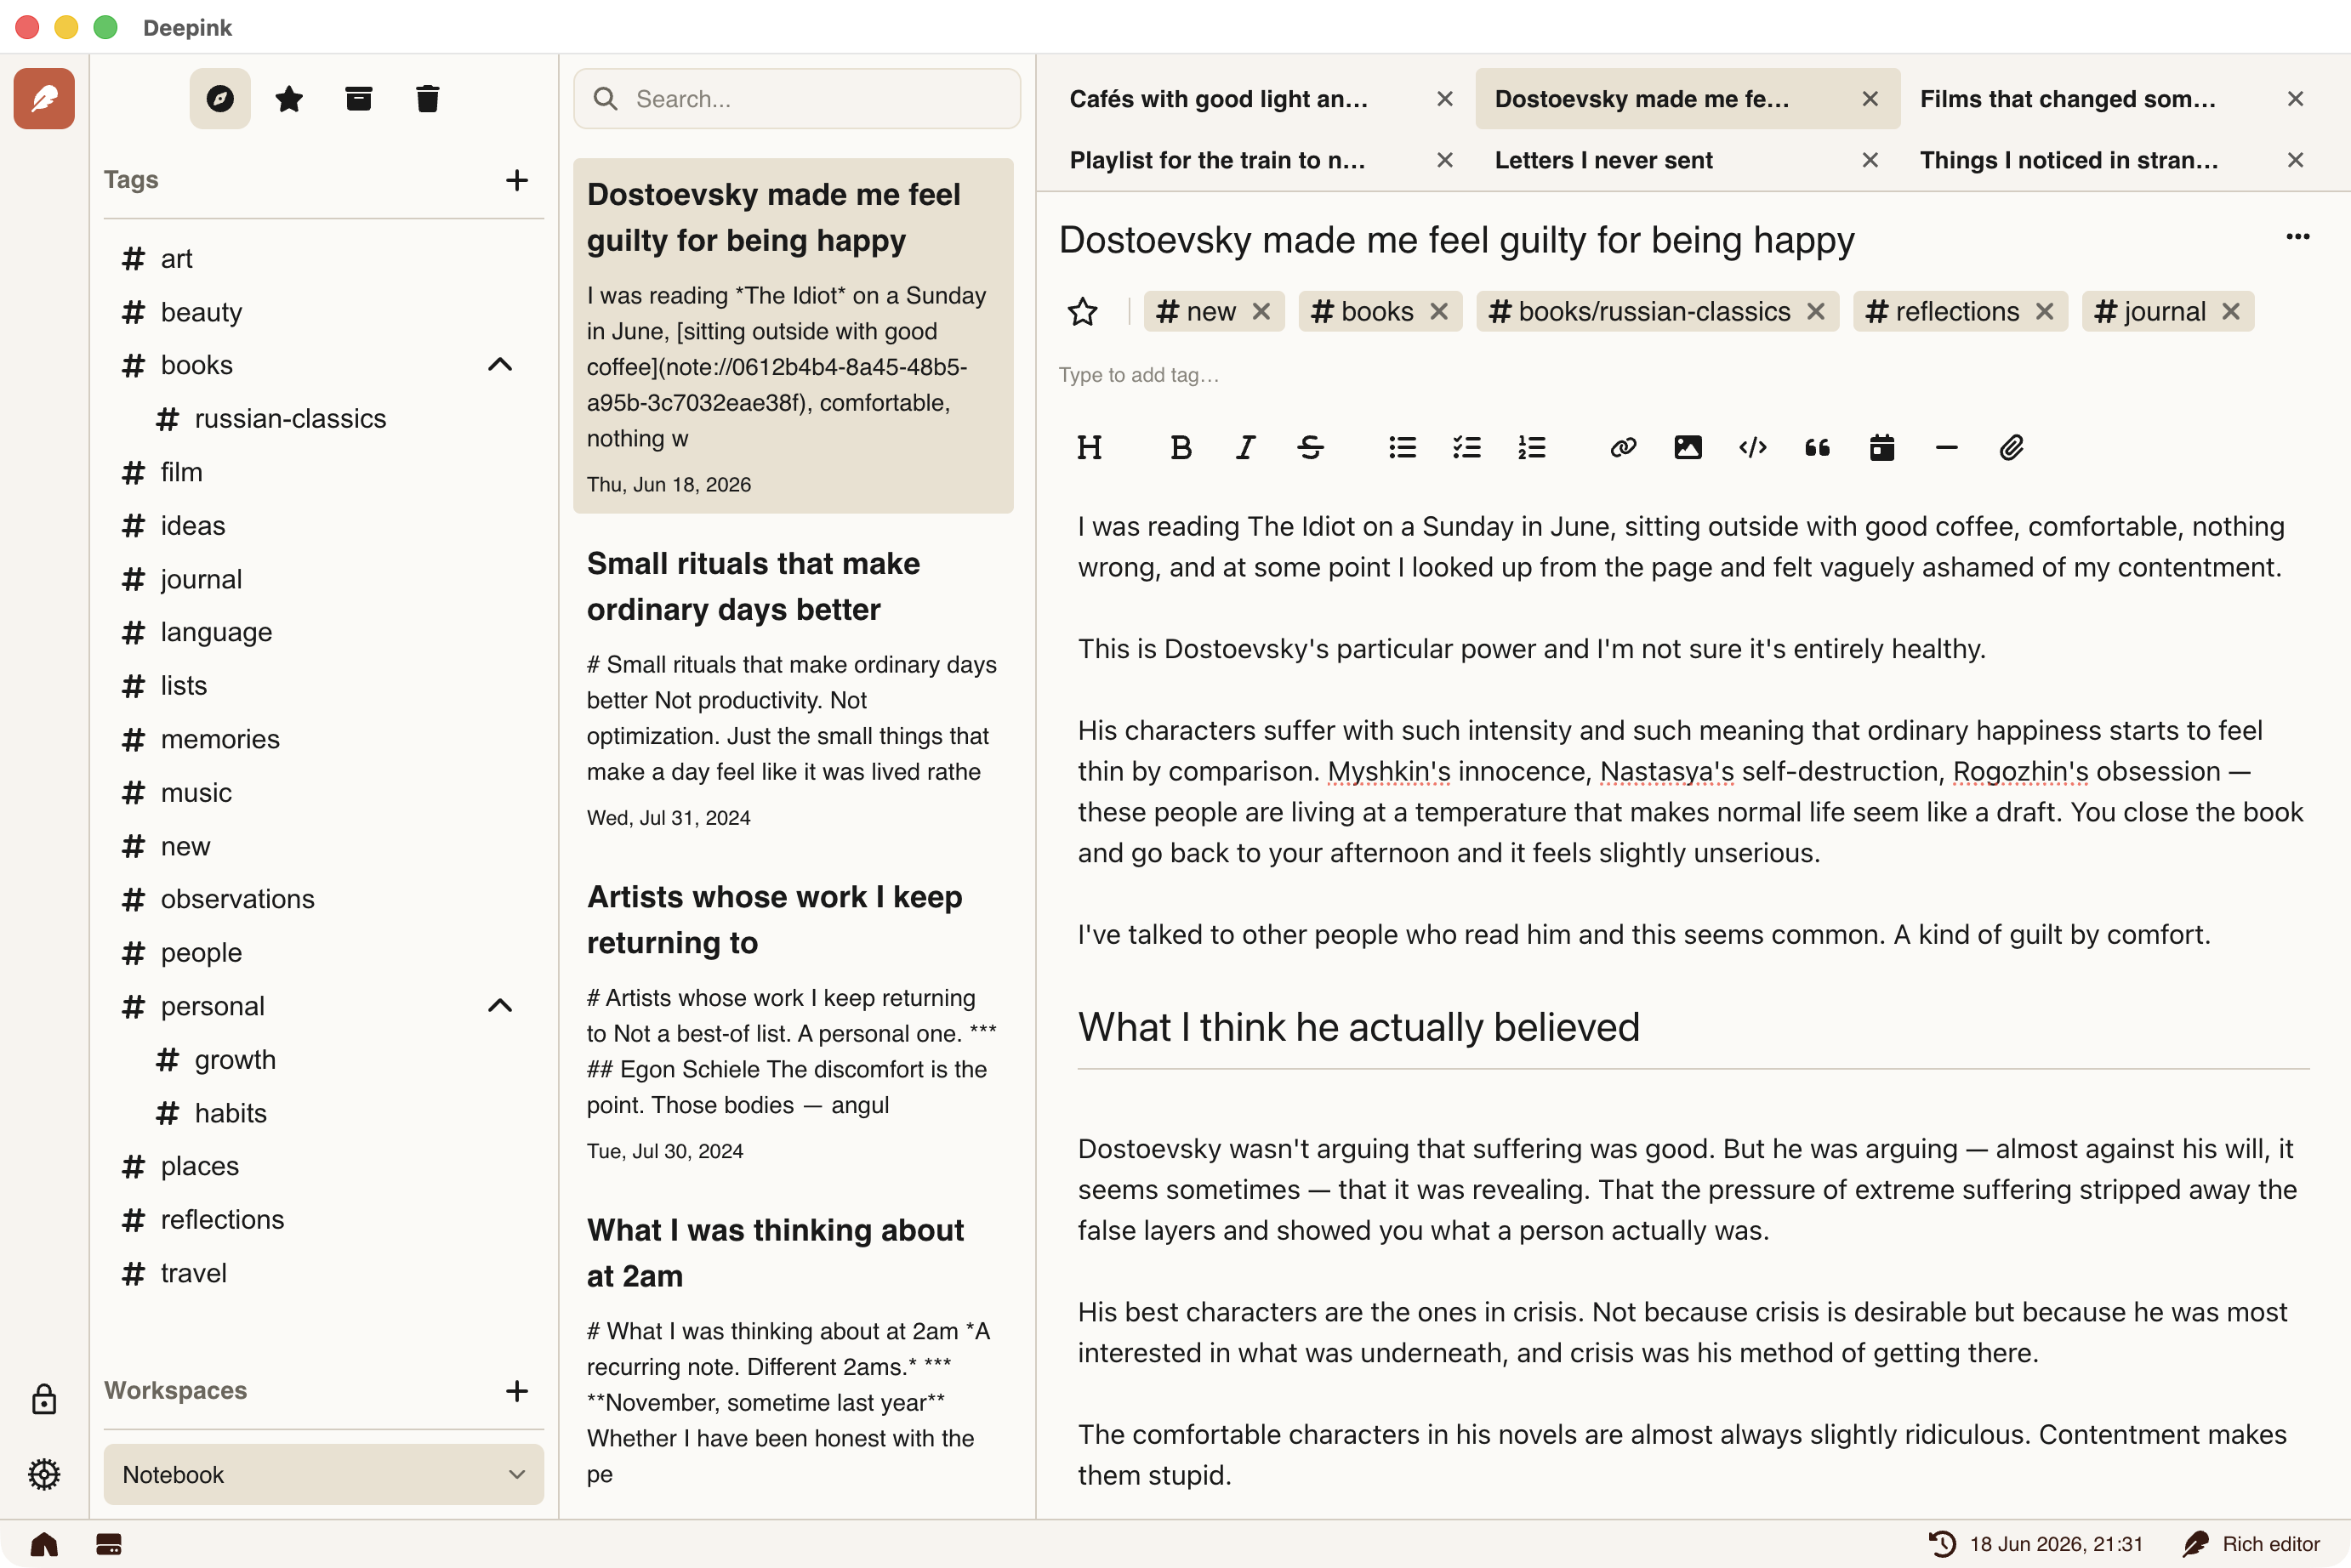
Task: Insert a hyperlink
Action: (1623, 447)
